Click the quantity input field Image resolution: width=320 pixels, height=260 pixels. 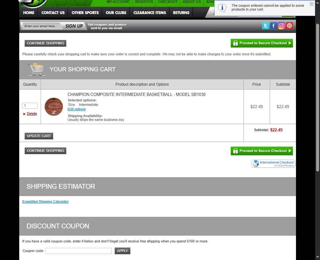pyautogui.click(x=30, y=106)
